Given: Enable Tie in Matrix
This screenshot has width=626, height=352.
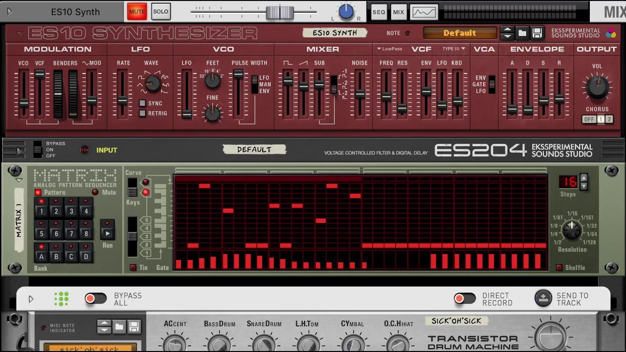Looking at the screenshot, I should [133, 267].
